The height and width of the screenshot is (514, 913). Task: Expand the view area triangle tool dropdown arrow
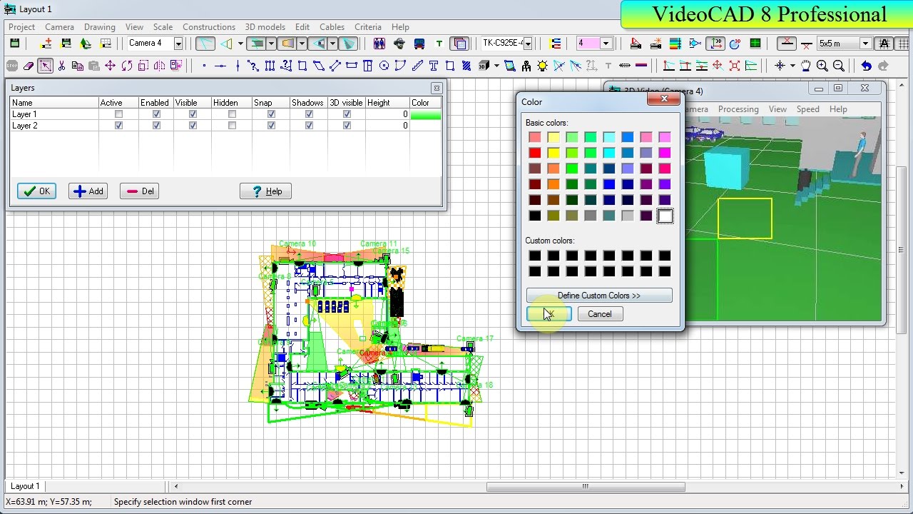point(240,44)
